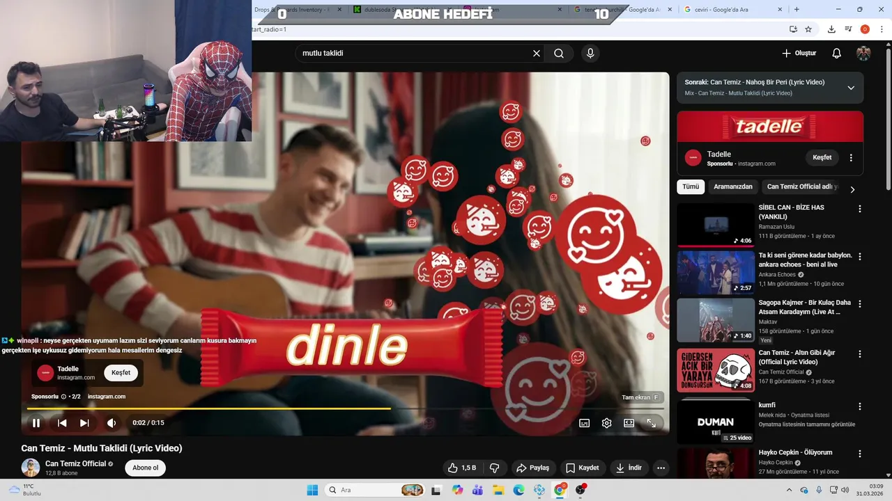Image resolution: width=892 pixels, height=501 pixels.
Task: Open menu for Sagopa Kajmer video
Action: click(x=860, y=304)
